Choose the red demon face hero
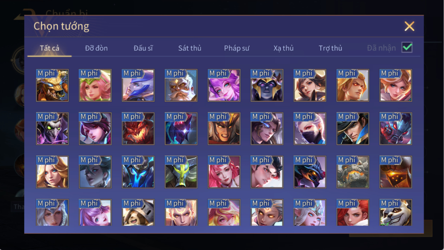The image size is (444, 250). (138, 129)
